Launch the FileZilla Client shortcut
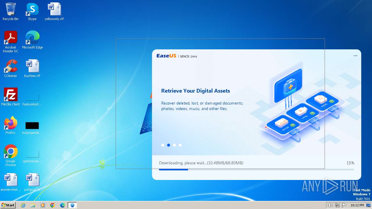The height and width of the screenshot is (209, 372). pyautogui.click(x=10, y=97)
